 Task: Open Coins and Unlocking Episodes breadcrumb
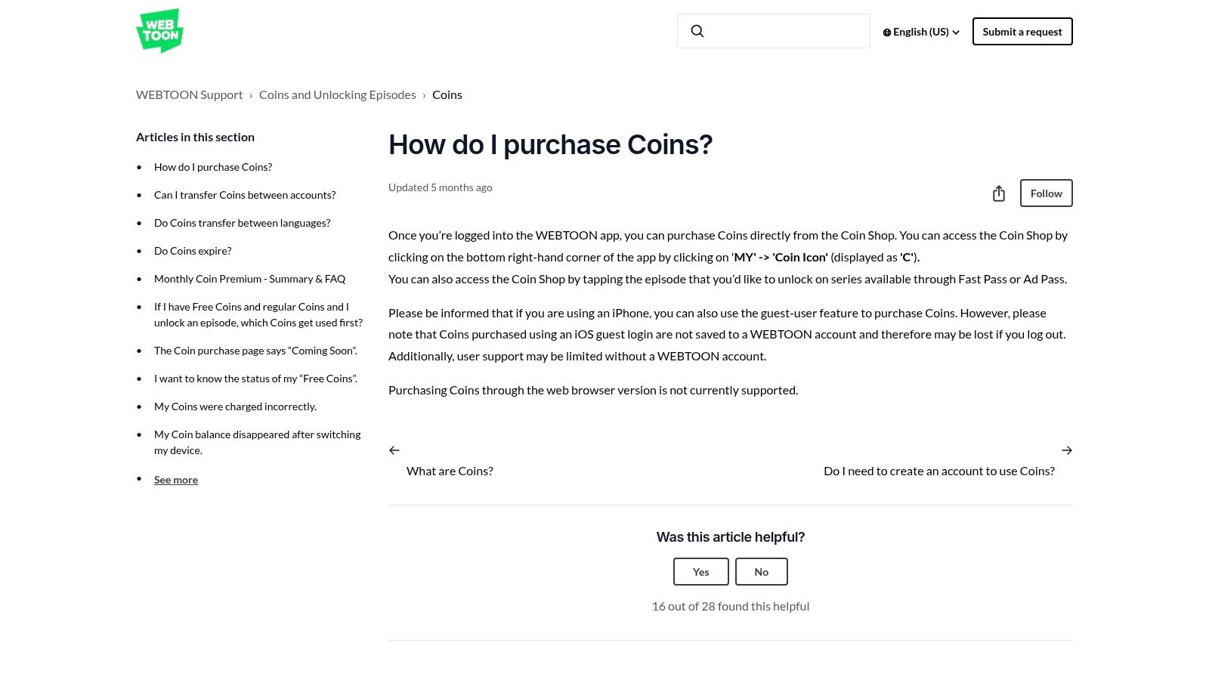point(337,94)
